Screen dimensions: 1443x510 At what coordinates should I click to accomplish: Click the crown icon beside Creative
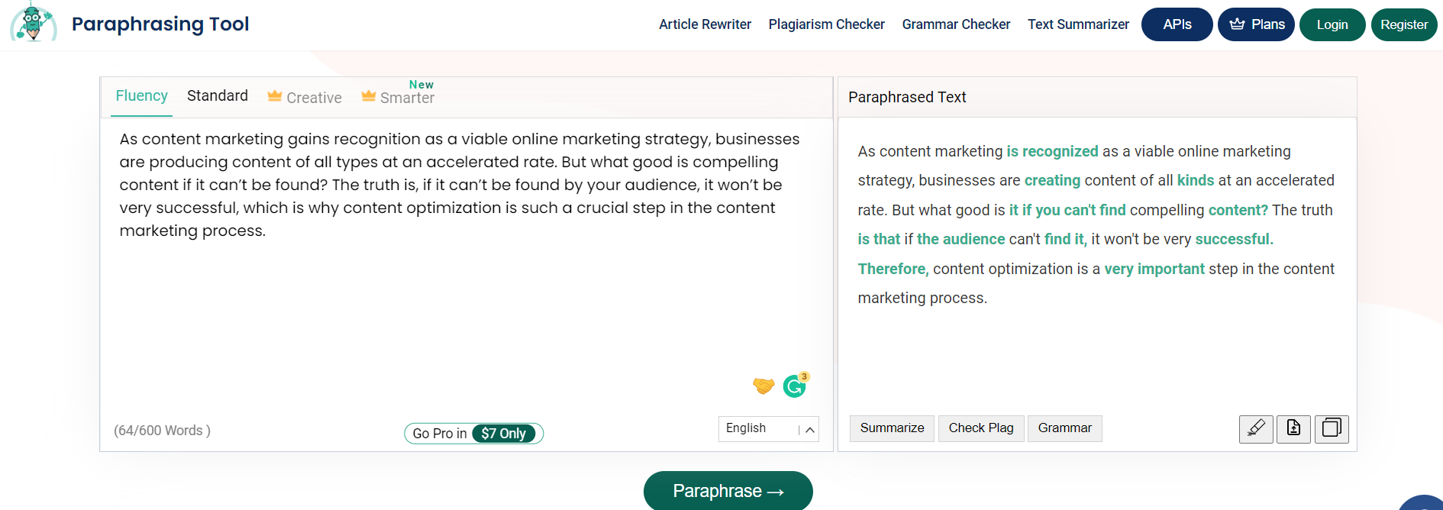tap(275, 96)
